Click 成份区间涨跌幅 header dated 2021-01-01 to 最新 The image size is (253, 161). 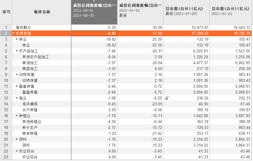coord(140,10)
